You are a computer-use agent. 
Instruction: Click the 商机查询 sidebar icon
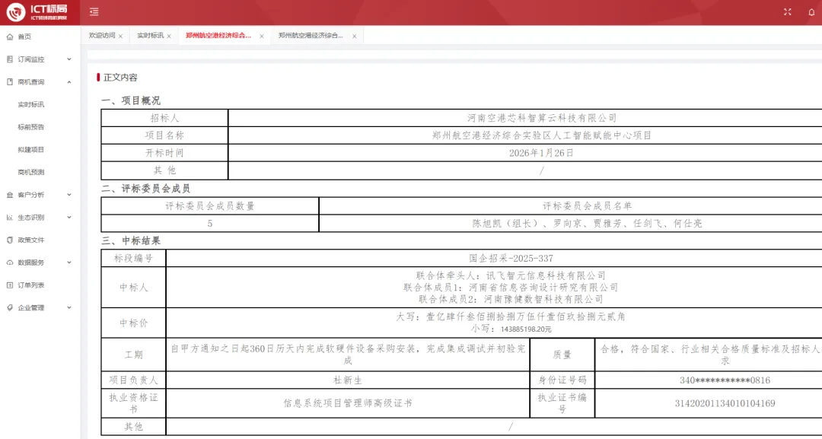pos(9,81)
